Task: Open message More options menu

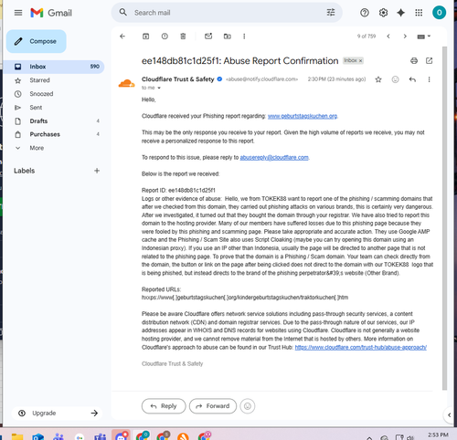Action: click(x=429, y=79)
